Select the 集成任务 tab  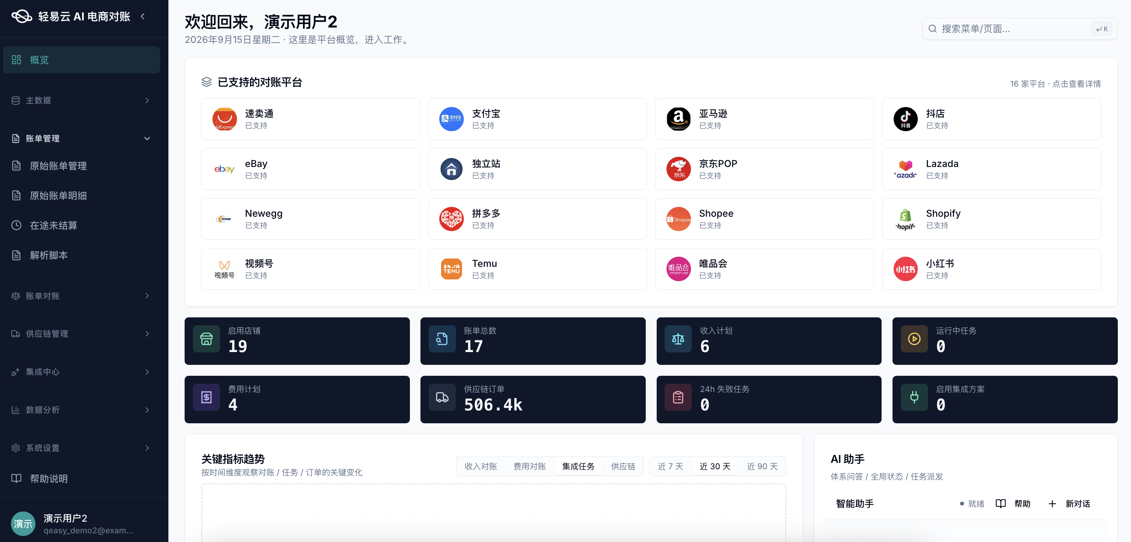pos(578,467)
